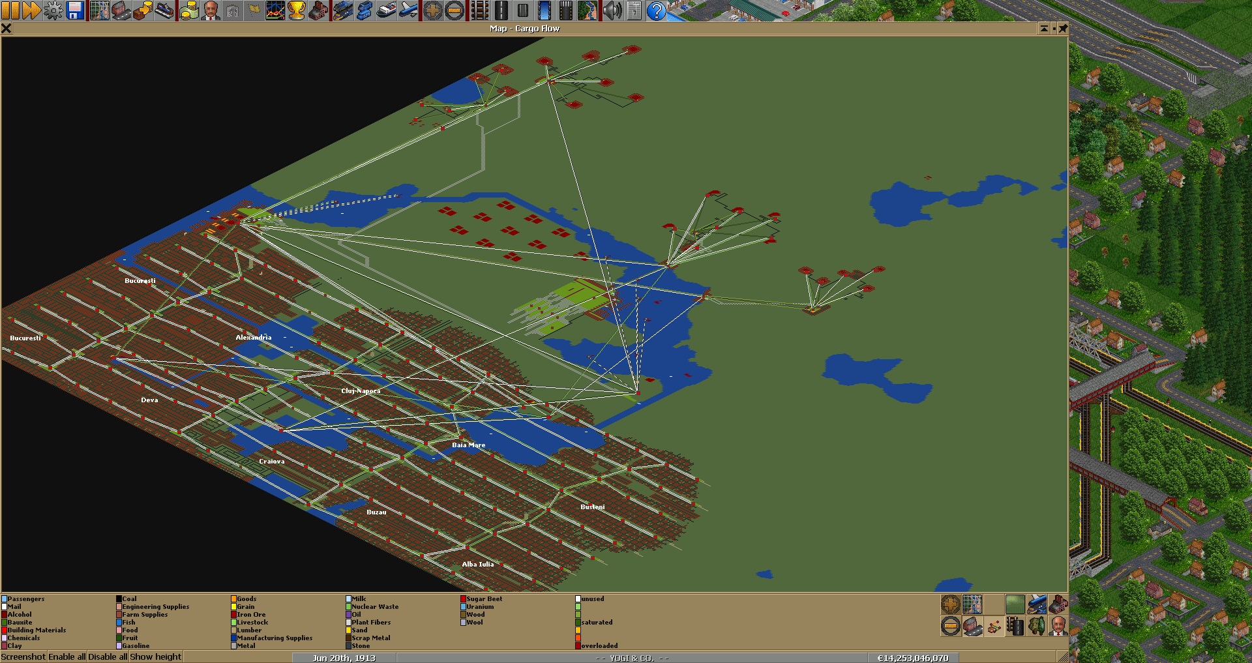1252x663 pixels.
Task: Open the industry directory factory icon
Action: 318,10
